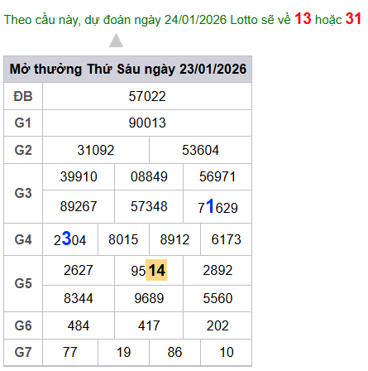The width and height of the screenshot is (368, 371).
Task: Select the G3 number 39910
Action: [x=79, y=176]
